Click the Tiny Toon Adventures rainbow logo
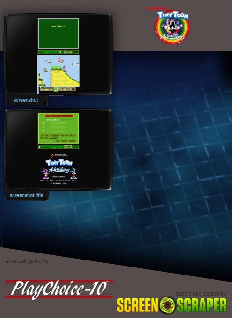The width and height of the screenshot is (232, 318). point(172,25)
